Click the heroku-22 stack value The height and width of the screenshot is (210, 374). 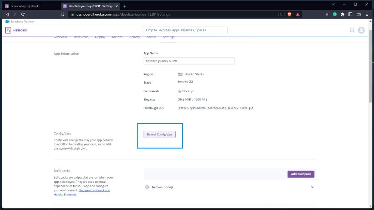pyautogui.click(x=186, y=82)
